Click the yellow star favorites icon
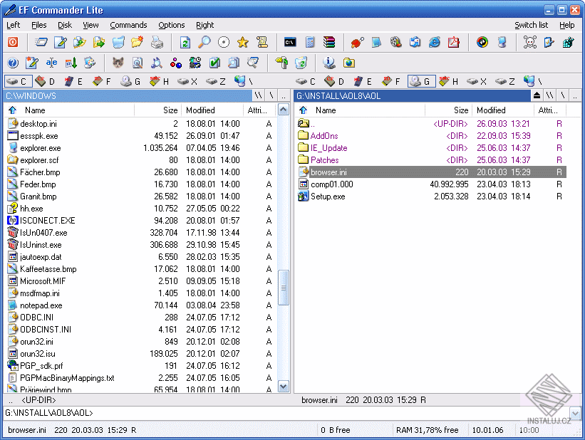585x440 pixels. tap(243, 42)
